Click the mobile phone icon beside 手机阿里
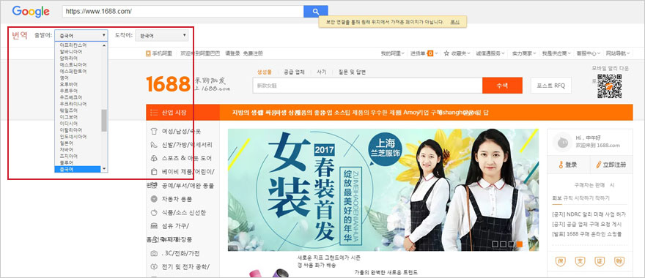 (148, 53)
